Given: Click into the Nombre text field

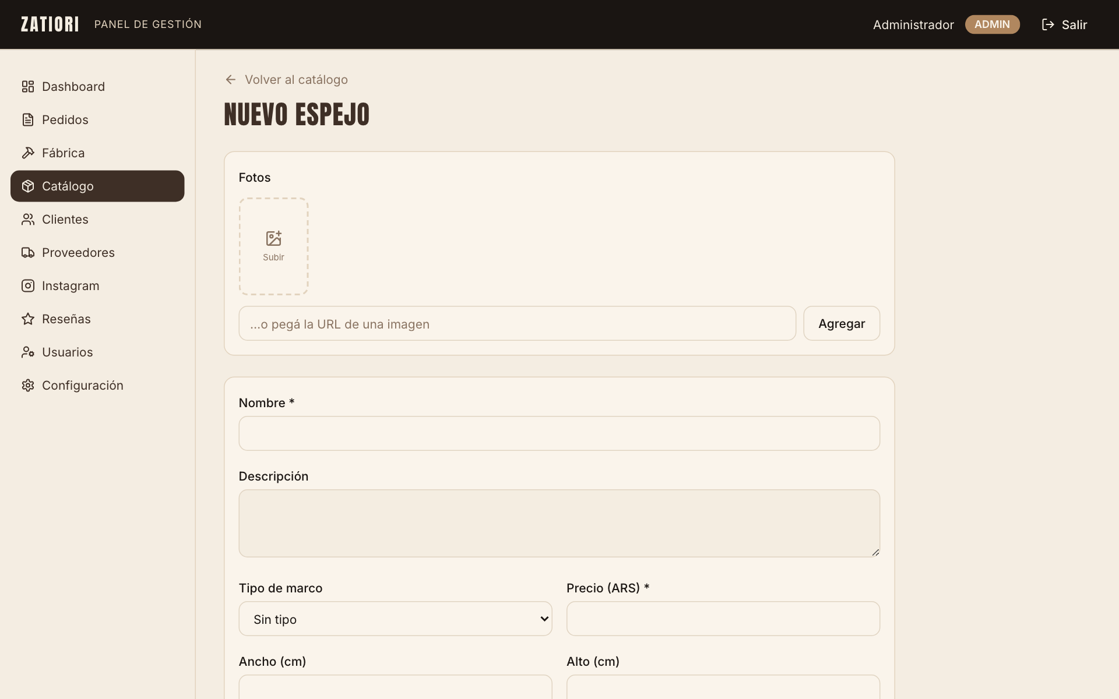Looking at the screenshot, I should [559, 433].
